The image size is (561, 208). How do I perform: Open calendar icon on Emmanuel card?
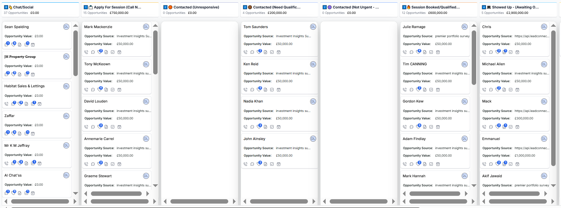517,164
